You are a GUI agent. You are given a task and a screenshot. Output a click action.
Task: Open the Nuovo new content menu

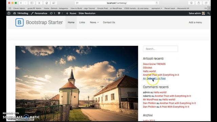click(x=71, y=13)
